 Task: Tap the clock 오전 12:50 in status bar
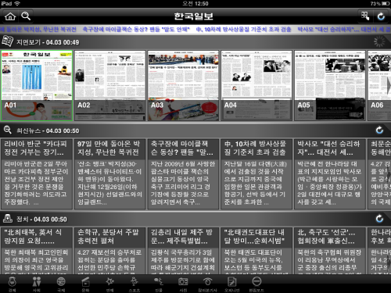coord(195,3)
